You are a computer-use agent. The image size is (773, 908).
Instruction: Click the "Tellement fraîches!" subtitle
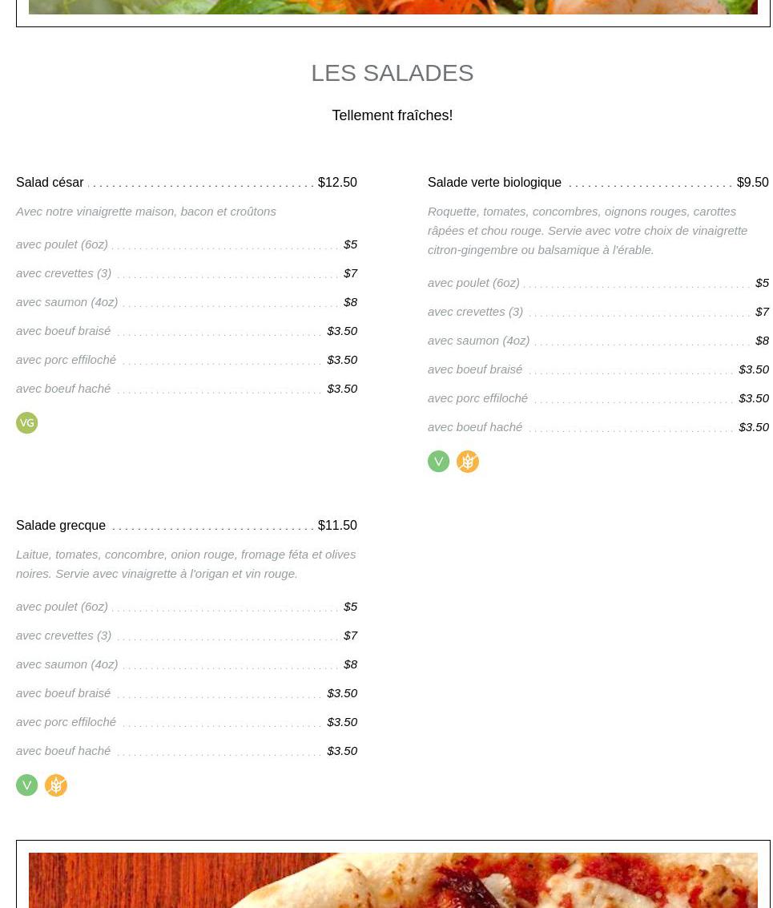(393, 115)
